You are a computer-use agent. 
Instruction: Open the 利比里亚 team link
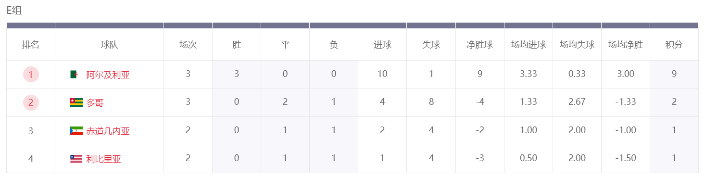(104, 159)
